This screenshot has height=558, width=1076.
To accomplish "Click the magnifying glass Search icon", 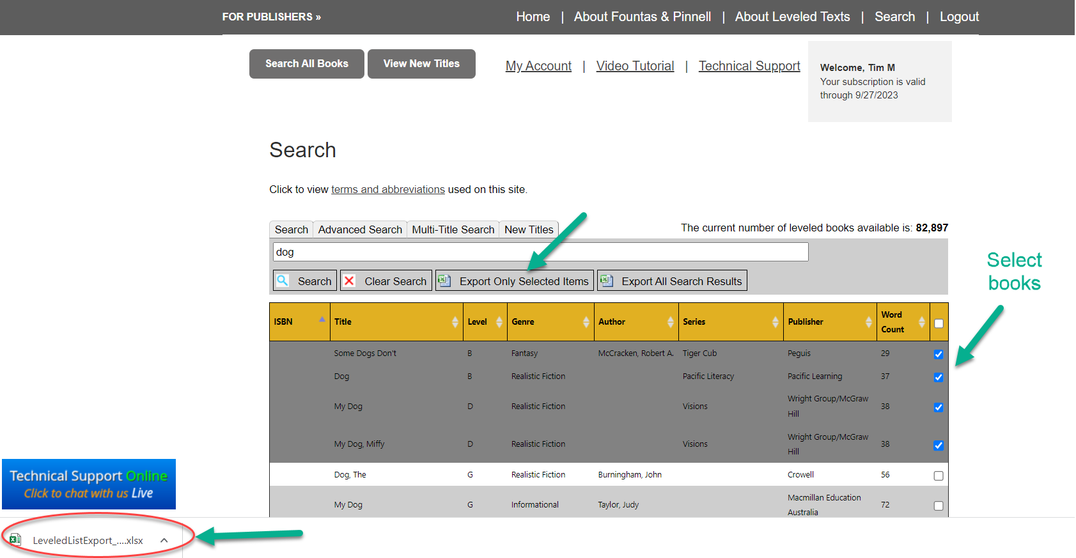I will (x=283, y=281).
